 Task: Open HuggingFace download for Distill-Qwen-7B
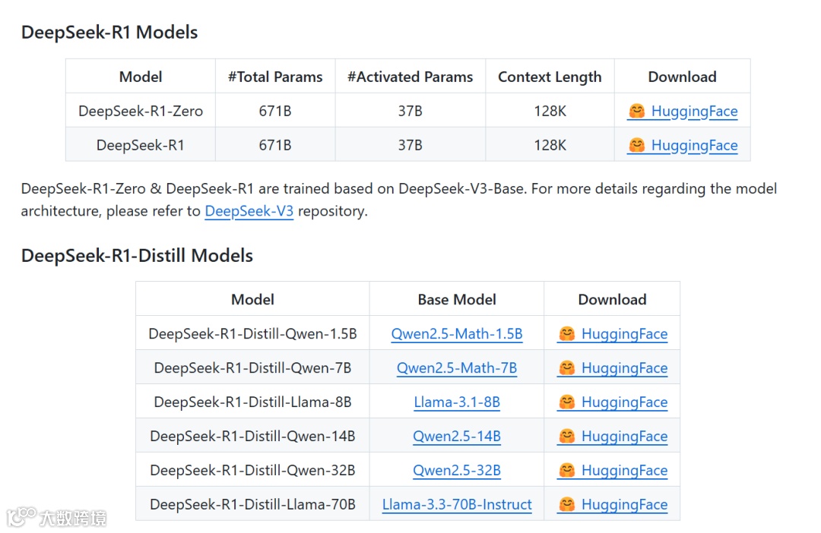[612, 367]
